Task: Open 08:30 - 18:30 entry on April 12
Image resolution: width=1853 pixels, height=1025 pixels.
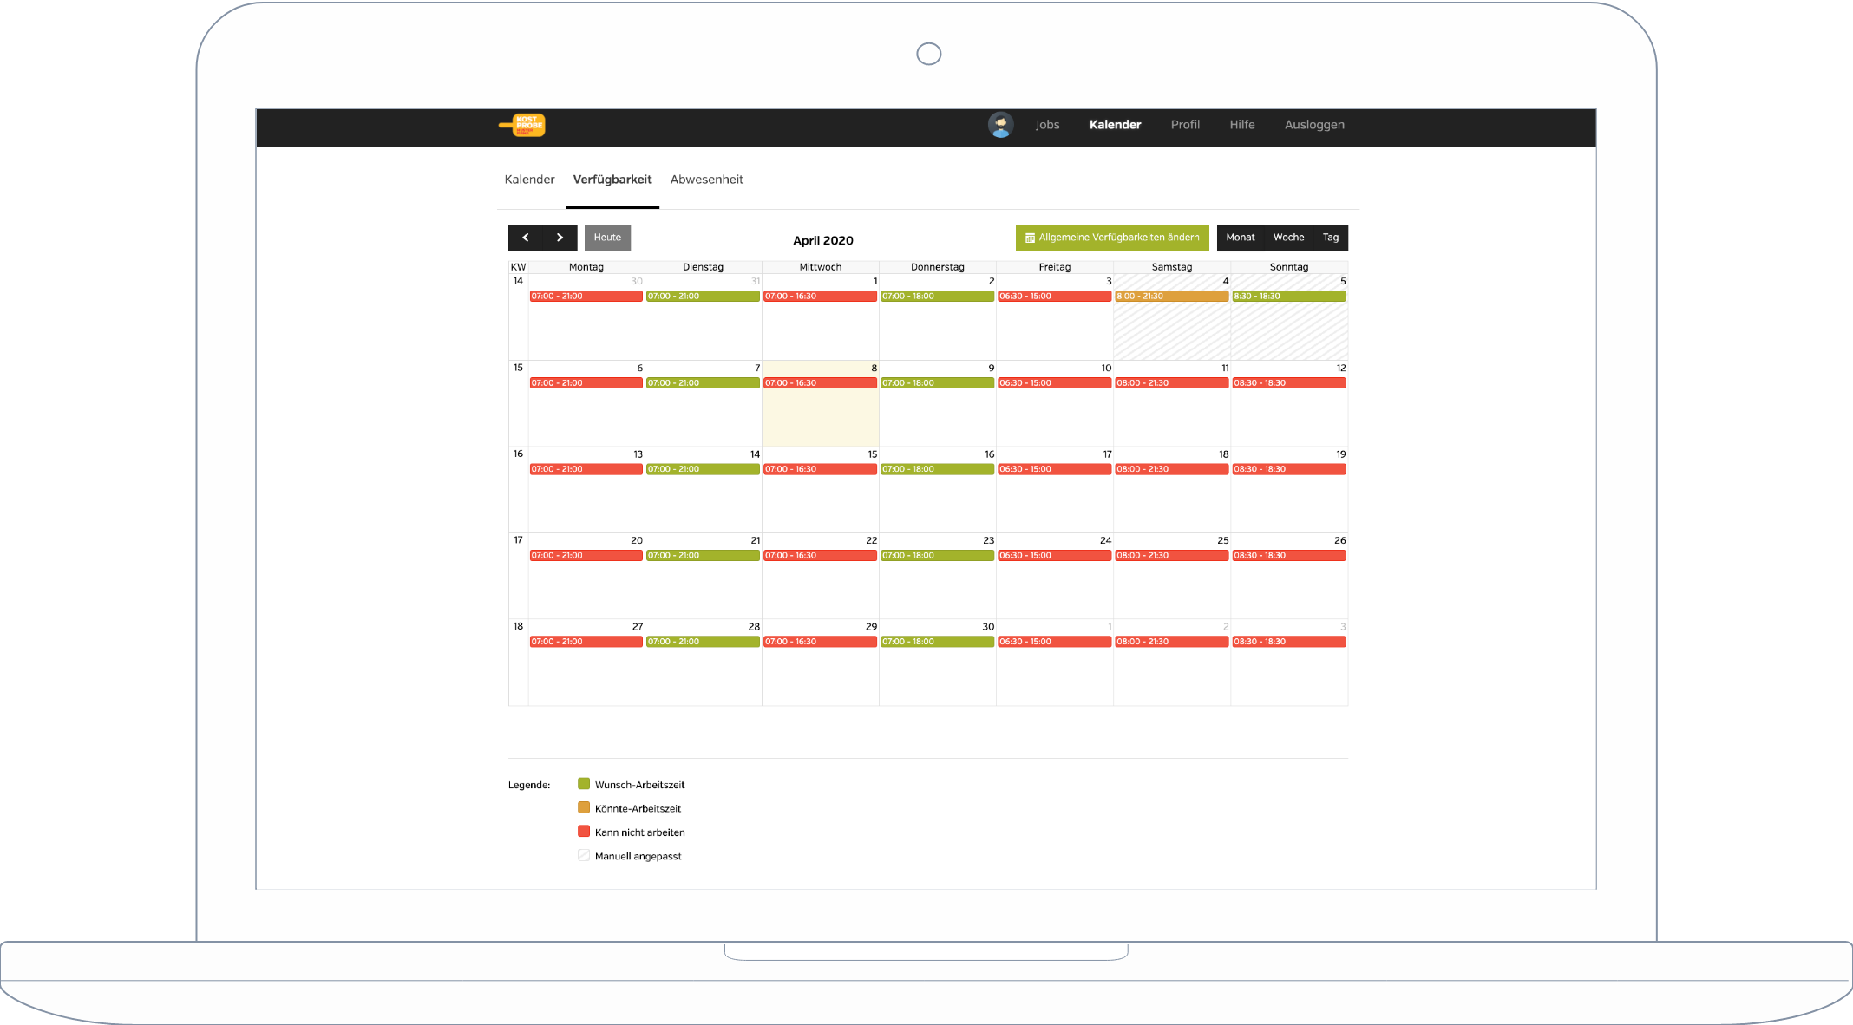Action: pos(1289,383)
